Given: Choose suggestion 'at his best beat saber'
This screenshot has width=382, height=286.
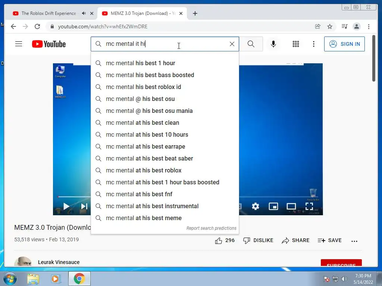Looking at the screenshot, I should point(165,159).
